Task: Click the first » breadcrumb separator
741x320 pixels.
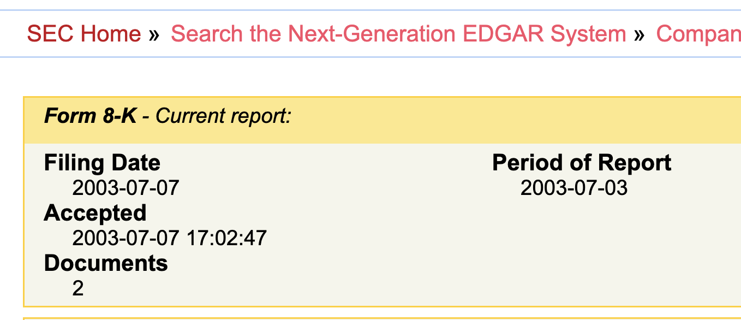Action: pos(154,34)
